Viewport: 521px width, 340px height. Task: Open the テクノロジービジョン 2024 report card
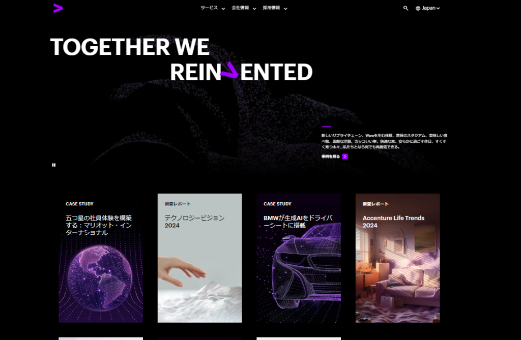point(199,258)
